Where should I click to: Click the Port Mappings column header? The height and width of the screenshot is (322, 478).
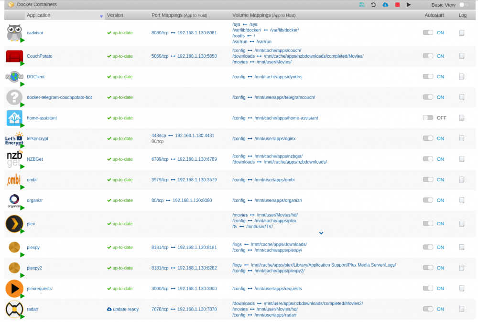pyautogui.click(x=179, y=15)
